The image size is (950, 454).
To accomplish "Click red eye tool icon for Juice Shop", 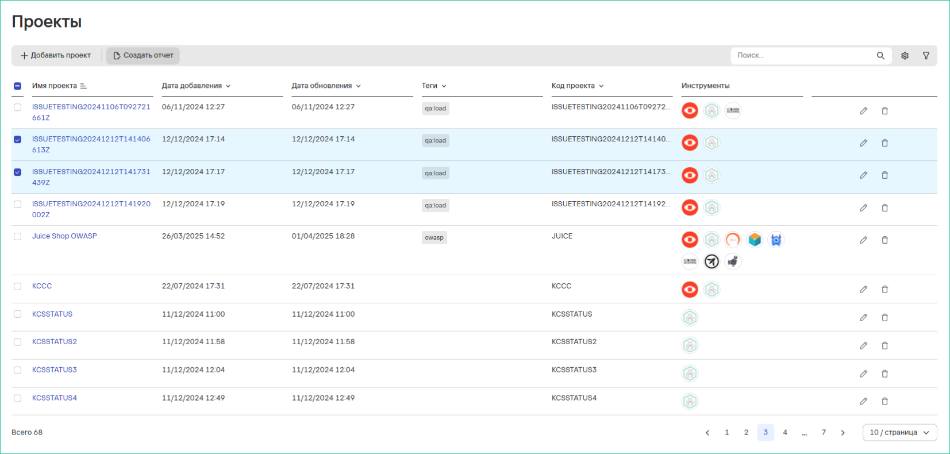I will (690, 240).
